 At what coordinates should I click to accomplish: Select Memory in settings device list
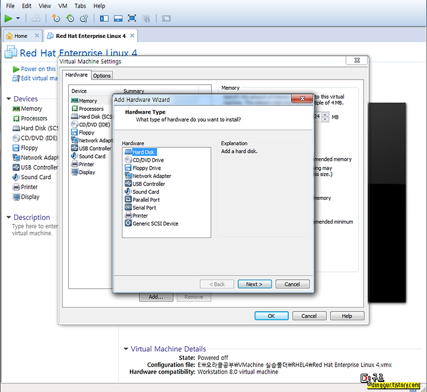pos(84,101)
